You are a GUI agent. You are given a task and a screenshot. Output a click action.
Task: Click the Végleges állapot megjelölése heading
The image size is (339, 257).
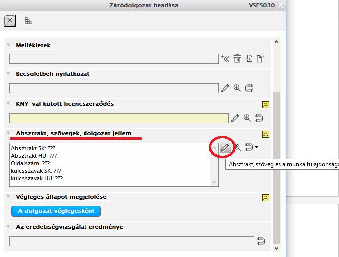(61, 197)
